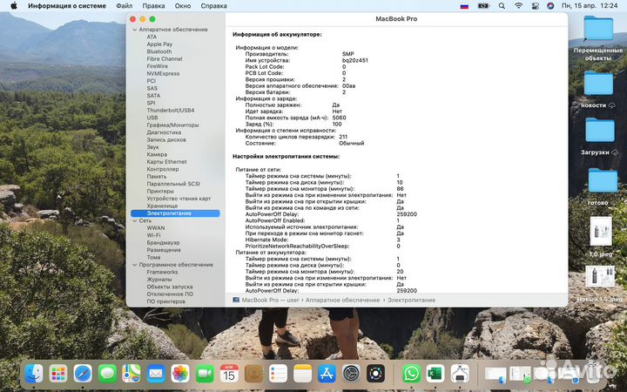Open the Contacts app icon
The height and width of the screenshot is (392, 627).
click(253, 374)
